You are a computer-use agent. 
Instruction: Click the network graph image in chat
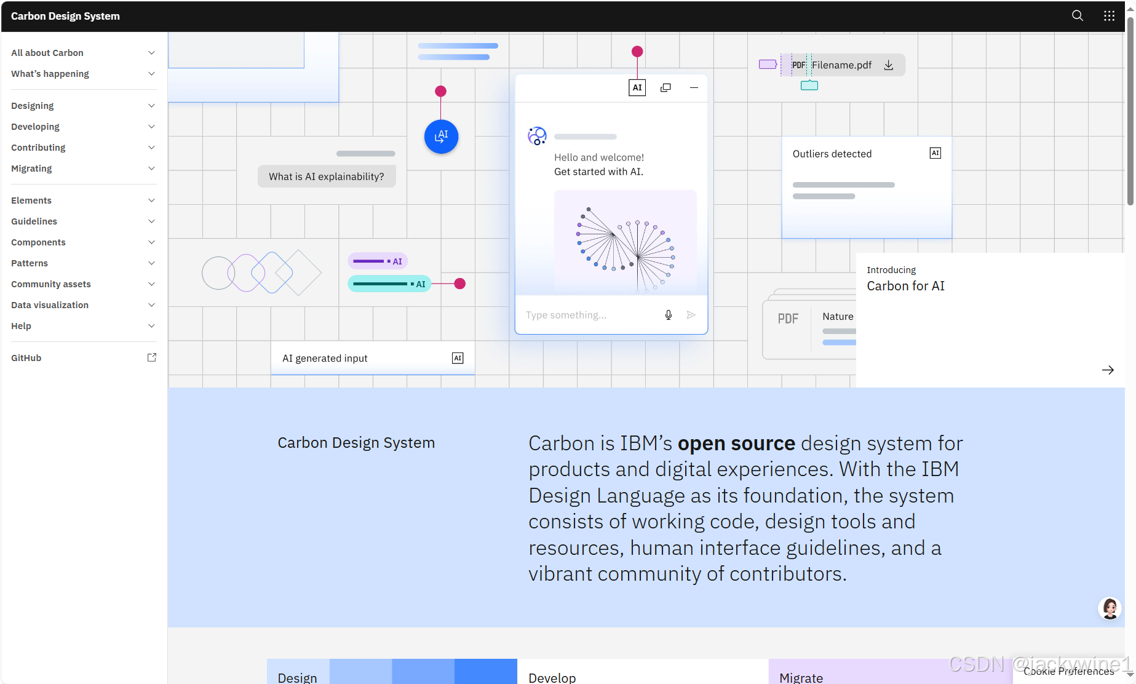(x=626, y=242)
